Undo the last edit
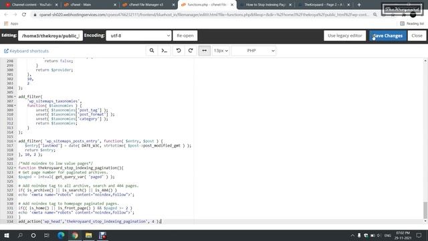 pyautogui.click(x=179, y=51)
